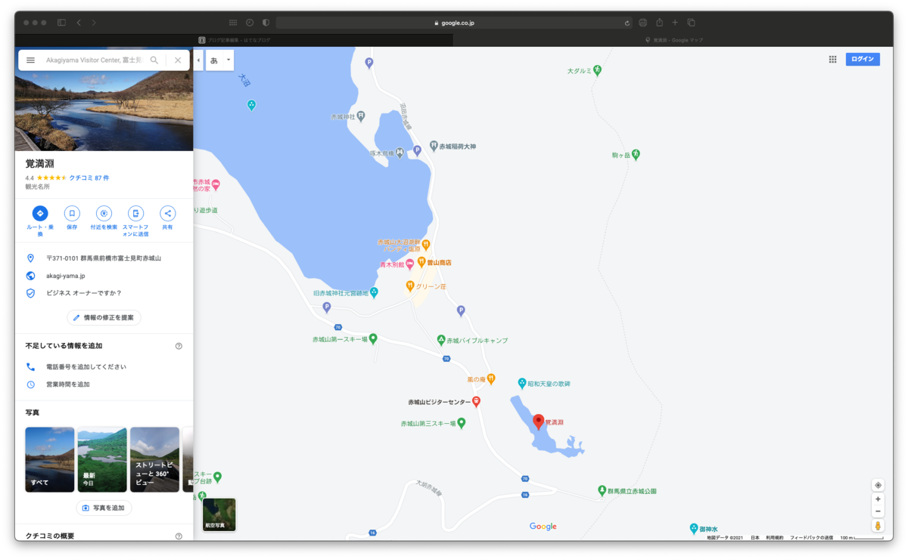Switch to the 覚満淵 - Google マップ tab
The image size is (908, 559).
[673, 39]
